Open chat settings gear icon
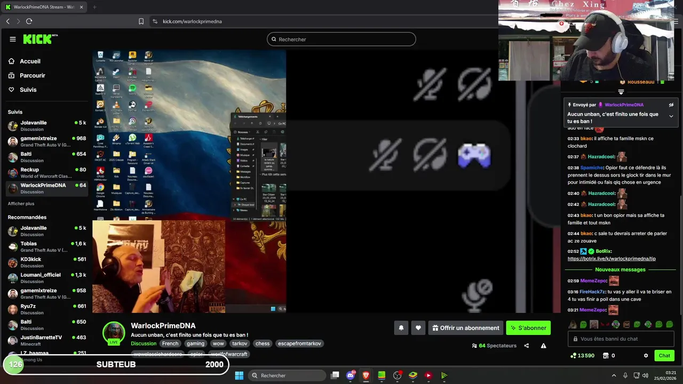This screenshot has height=384, width=683. [x=646, y=356]
